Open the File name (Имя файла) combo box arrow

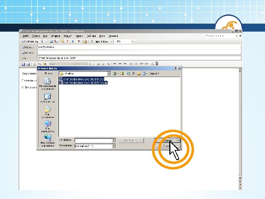[x=114, y=140]
